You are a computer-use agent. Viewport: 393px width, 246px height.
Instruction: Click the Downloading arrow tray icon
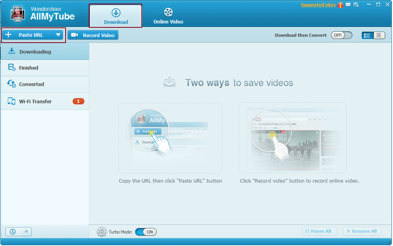click(x=12, y=51)
